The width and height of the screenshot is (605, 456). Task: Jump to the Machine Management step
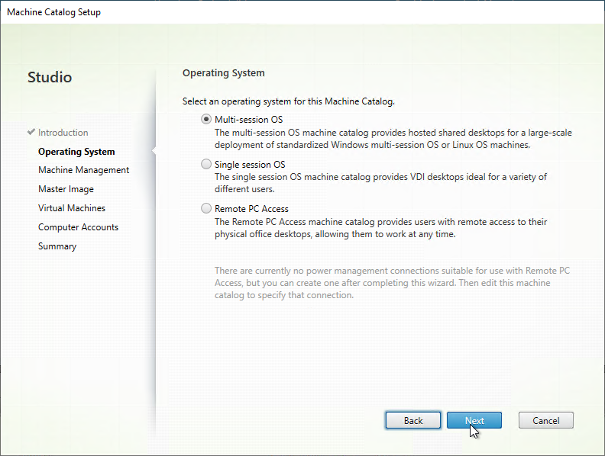pyautogui.click(x=84, y=170)
